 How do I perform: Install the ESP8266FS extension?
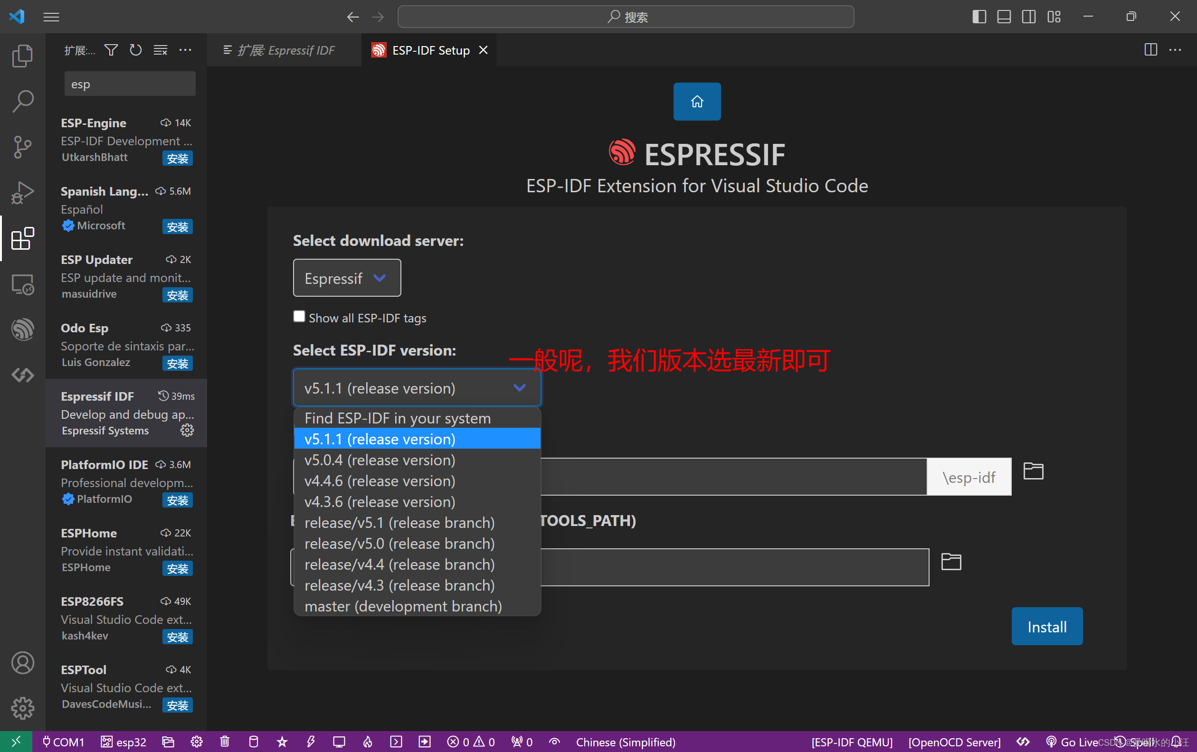[x=178, y=637]
